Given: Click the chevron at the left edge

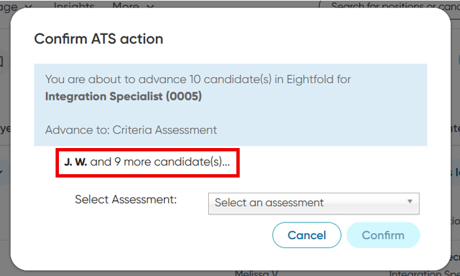Looking at the screenshot, I should pos(2,173).
